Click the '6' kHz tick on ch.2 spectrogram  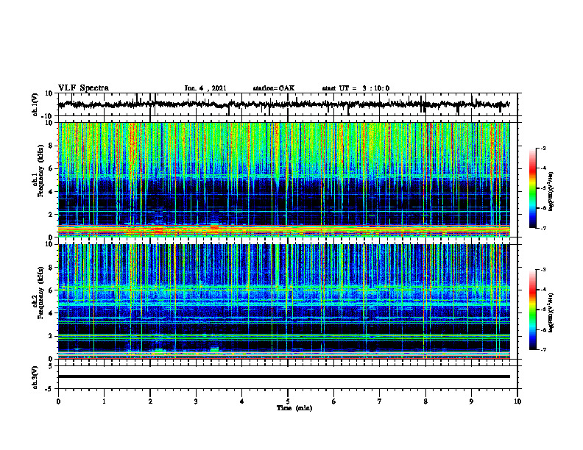pyautogui.click(x=51, y=290)
